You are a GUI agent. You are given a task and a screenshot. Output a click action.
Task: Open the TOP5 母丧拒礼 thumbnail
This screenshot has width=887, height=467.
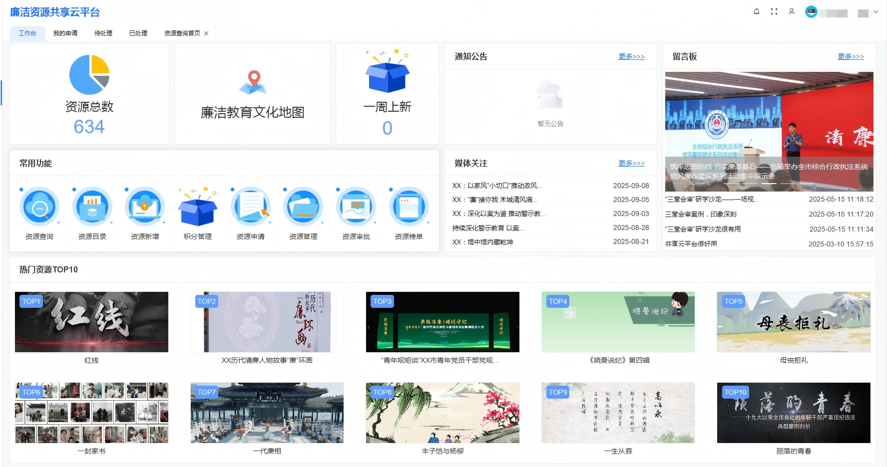(x=794, y=322)
